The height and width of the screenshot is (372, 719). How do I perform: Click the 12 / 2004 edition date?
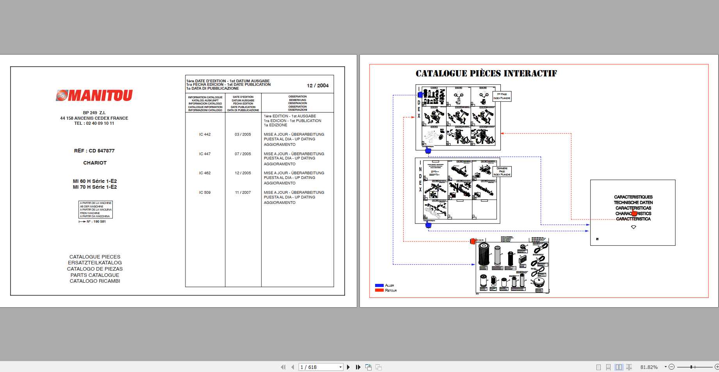[318, 85]
